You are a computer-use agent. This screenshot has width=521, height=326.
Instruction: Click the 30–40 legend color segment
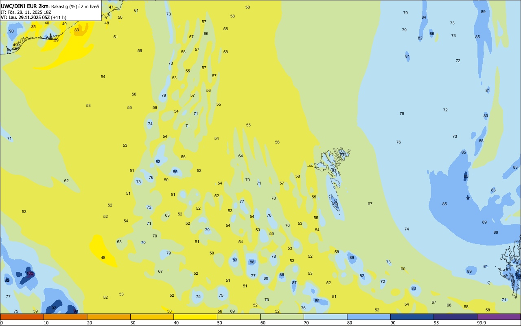pos(152,317)
